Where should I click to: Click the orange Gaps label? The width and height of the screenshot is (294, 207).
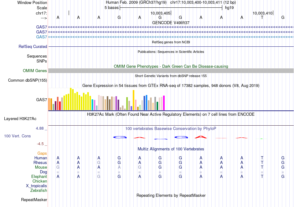coord(42,153)
